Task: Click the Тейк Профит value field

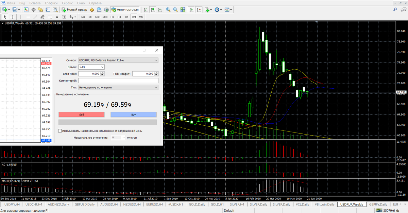Action: pos(143,74)
